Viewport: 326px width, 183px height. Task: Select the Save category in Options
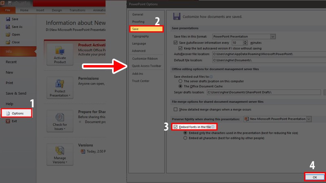(x=146, y=29)
